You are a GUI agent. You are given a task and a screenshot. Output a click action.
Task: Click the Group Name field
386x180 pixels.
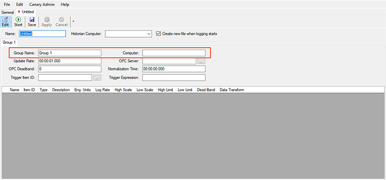click(x=70, y=53)
